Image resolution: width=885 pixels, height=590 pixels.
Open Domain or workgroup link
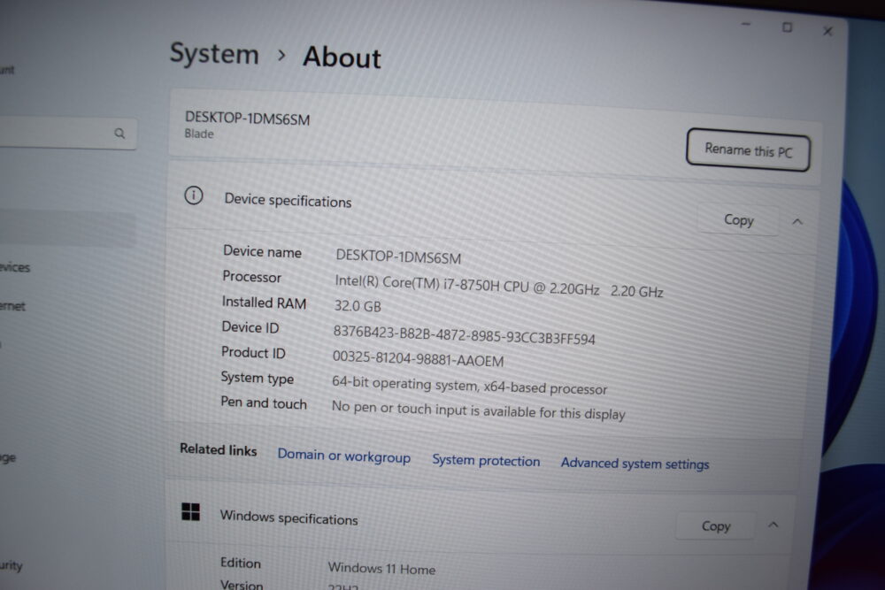tap(343, 456)
